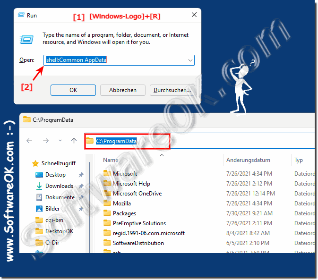The width and height of the screenshot is (318, 280).
Task: Select the regid.1991-06.com.microsoft folder
Action: click(149, 233)
